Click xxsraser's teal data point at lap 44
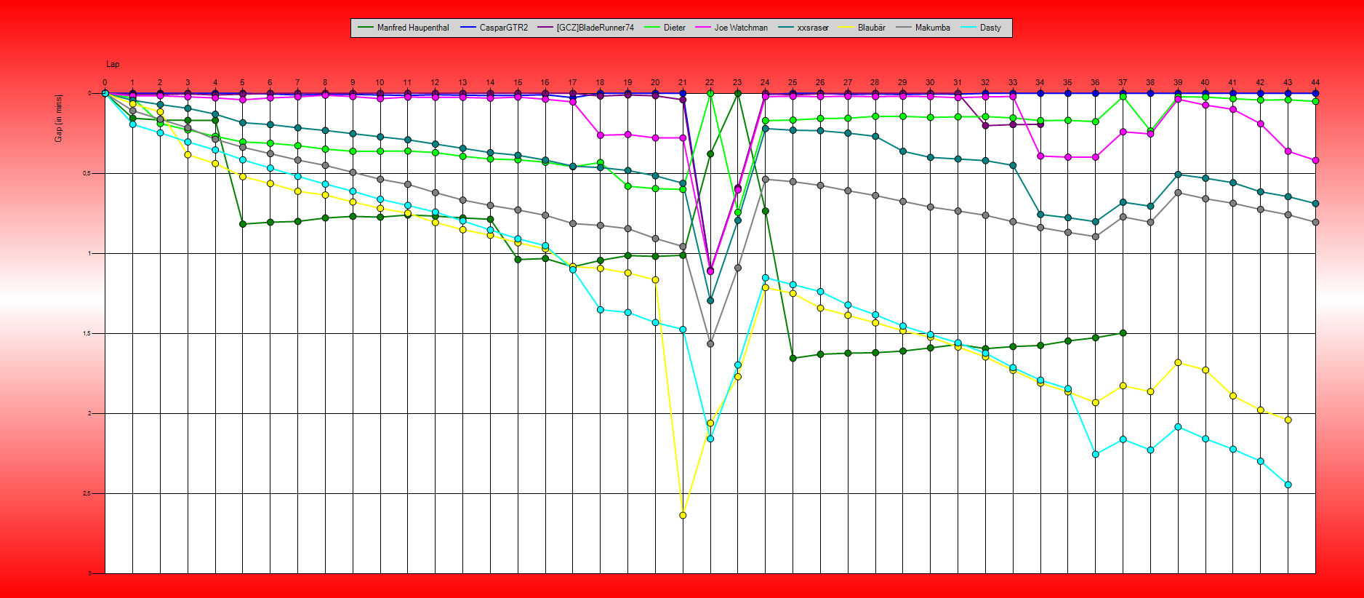 pos(1315,203)
